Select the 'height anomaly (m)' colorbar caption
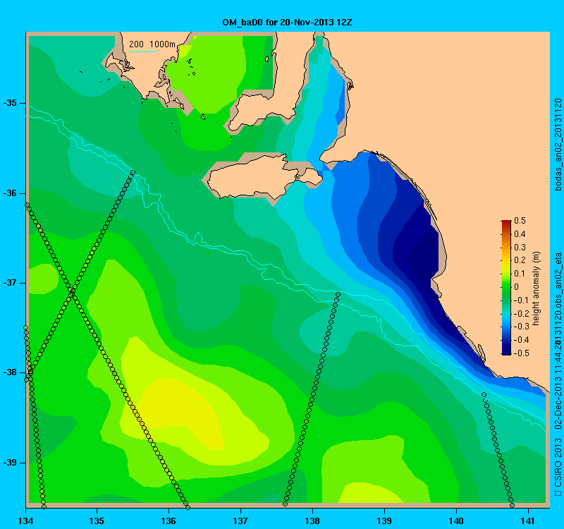Screen dimensions: 564x529 (536, 288)
